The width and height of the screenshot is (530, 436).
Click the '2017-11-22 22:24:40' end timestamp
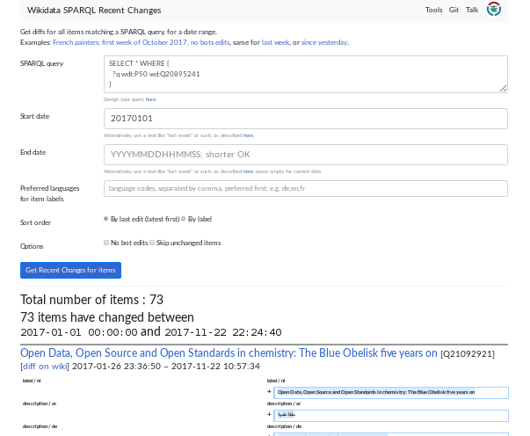coord(223,332)
